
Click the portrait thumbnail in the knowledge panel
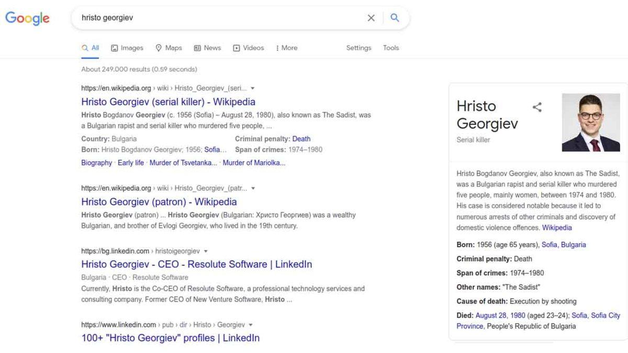click(591, 122)
